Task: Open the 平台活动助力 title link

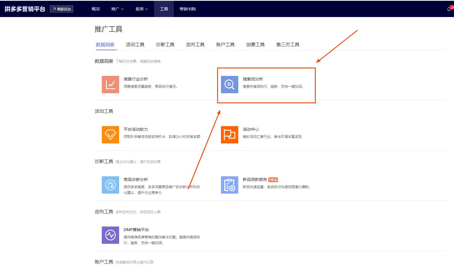Action: 136,129
